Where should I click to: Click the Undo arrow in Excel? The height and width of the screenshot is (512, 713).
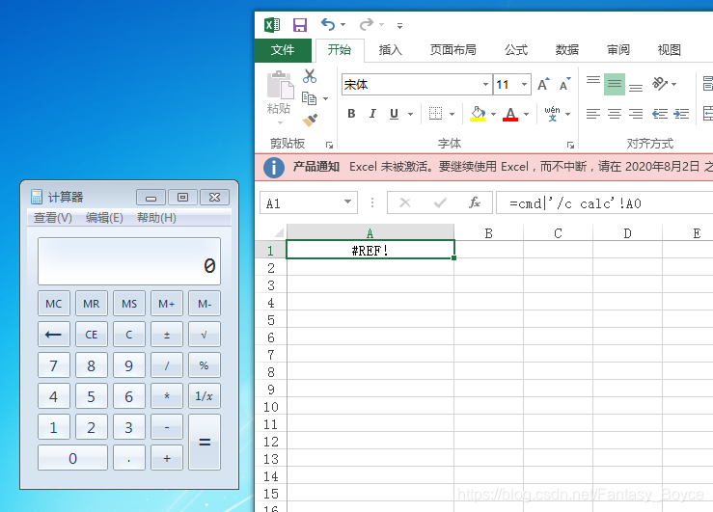coord(328,24)
